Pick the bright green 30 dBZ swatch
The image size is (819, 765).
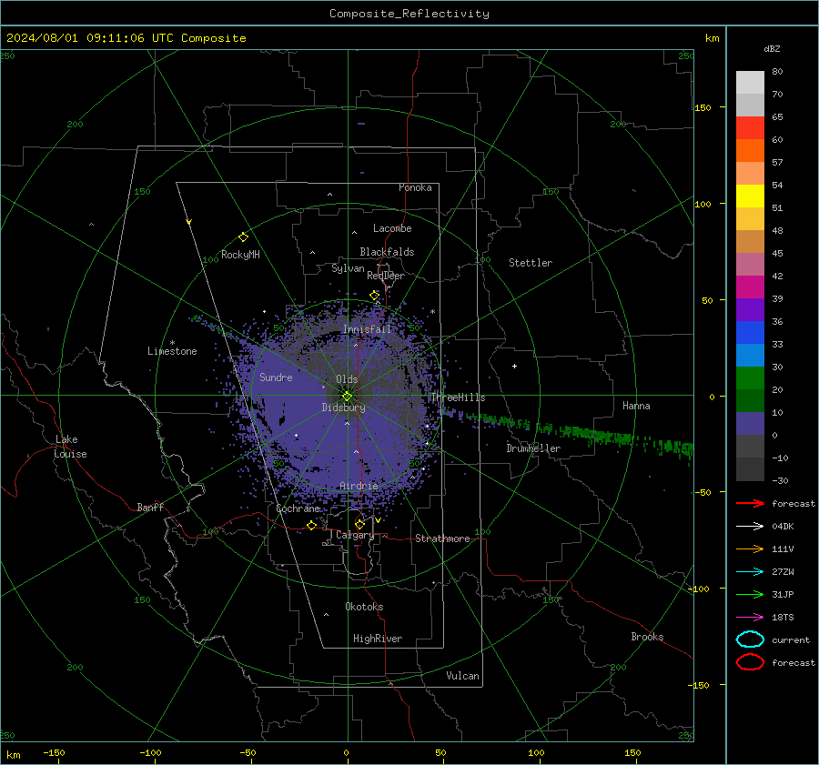tap(750, 377)
